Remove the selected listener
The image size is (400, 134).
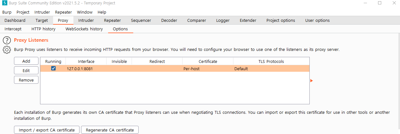pos(26,80)
